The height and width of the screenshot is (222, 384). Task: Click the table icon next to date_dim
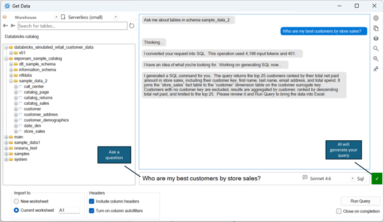click(x=21, y=126)
